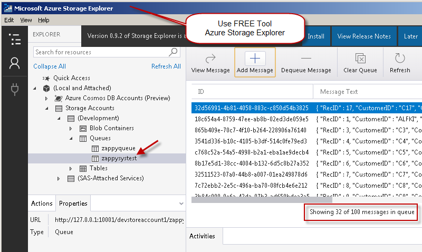Expand the Tables node
Image resolution: width=422 pixels, height=252 pixels.
tap(71, 169)
